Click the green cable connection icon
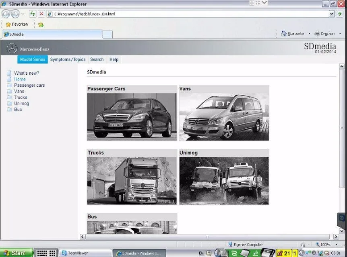 point(234,253)
